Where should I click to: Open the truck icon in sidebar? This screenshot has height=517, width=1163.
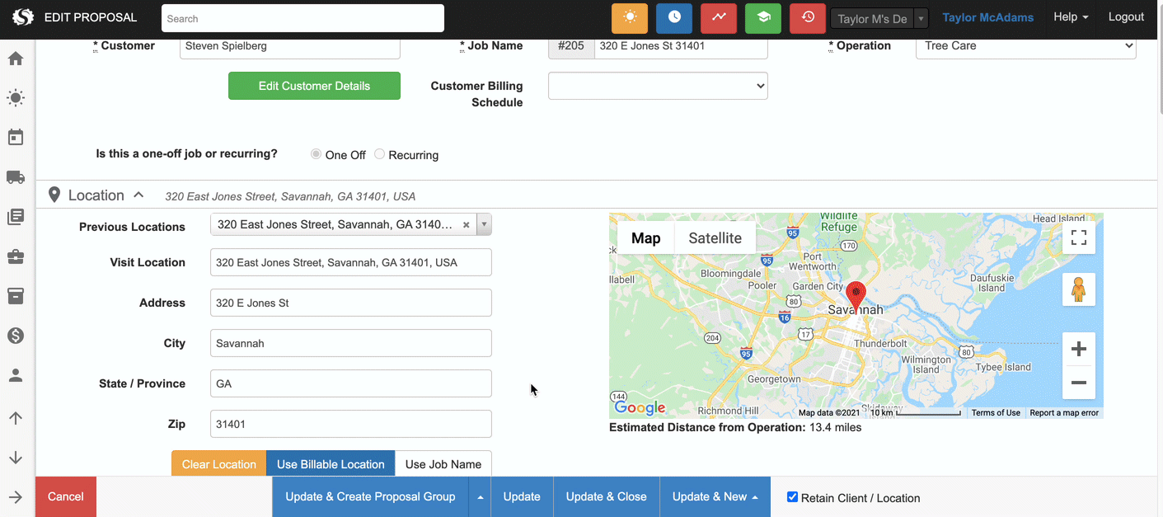pyautogui.click(x=16, y=177)
